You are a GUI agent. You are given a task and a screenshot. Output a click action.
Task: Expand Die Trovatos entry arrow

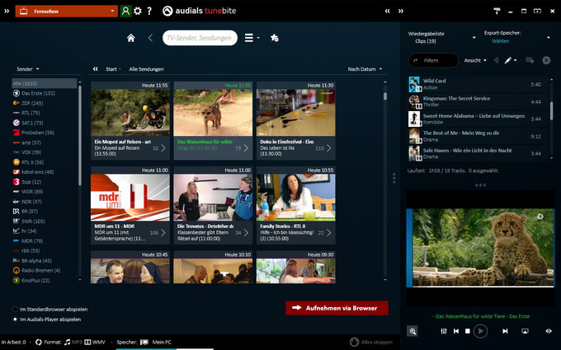click(x=246, y=233)
